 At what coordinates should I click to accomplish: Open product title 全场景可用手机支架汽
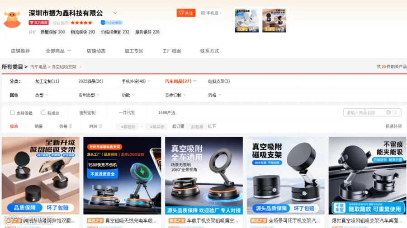pos(294,221)
